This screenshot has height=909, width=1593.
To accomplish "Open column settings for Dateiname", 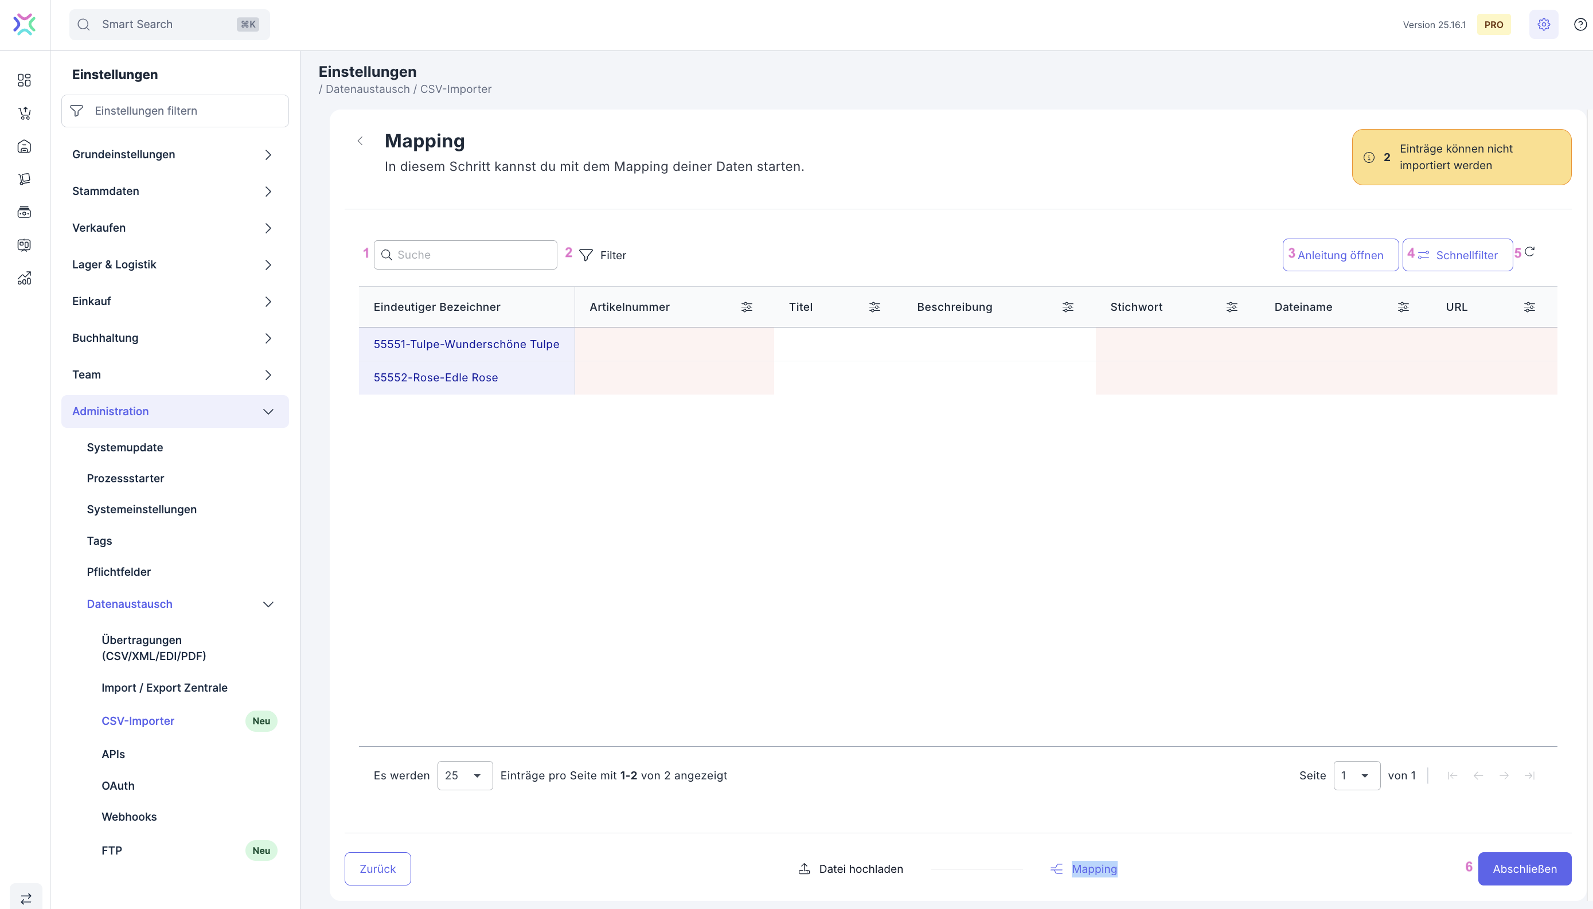I will (x=1403, y=307).
